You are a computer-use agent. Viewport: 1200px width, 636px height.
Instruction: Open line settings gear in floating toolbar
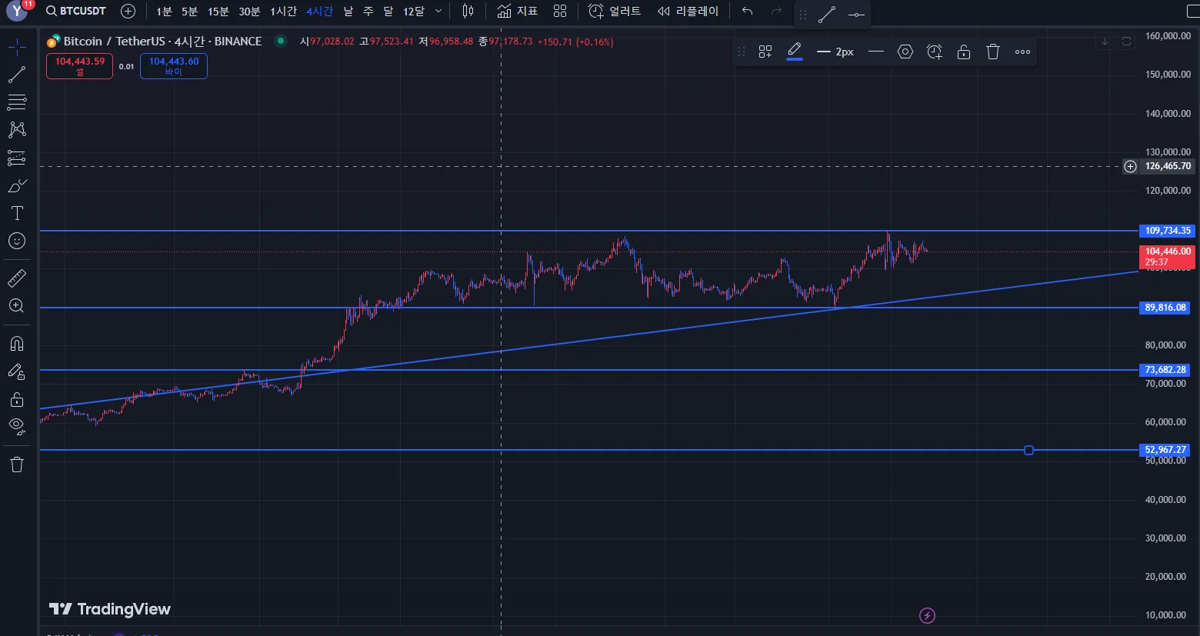point(905,52)
